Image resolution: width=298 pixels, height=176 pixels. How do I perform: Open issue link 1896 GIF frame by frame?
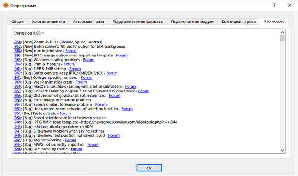(x=17, y=149)
